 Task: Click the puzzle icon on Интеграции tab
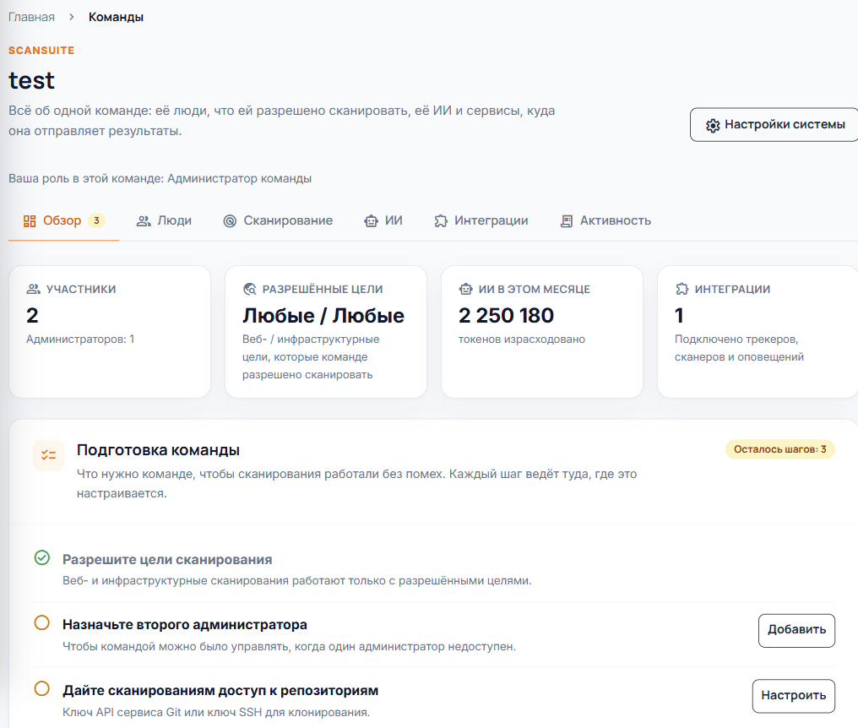pos(441,221)
